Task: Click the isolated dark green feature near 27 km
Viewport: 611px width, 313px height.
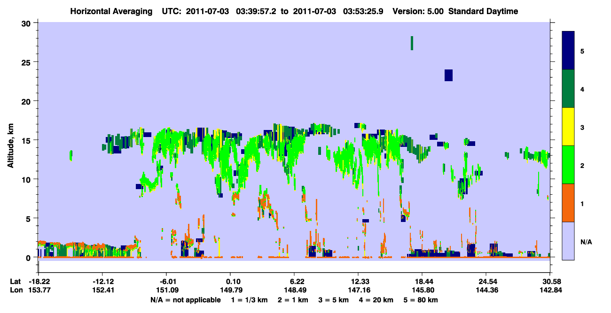Action: point(412,43)
